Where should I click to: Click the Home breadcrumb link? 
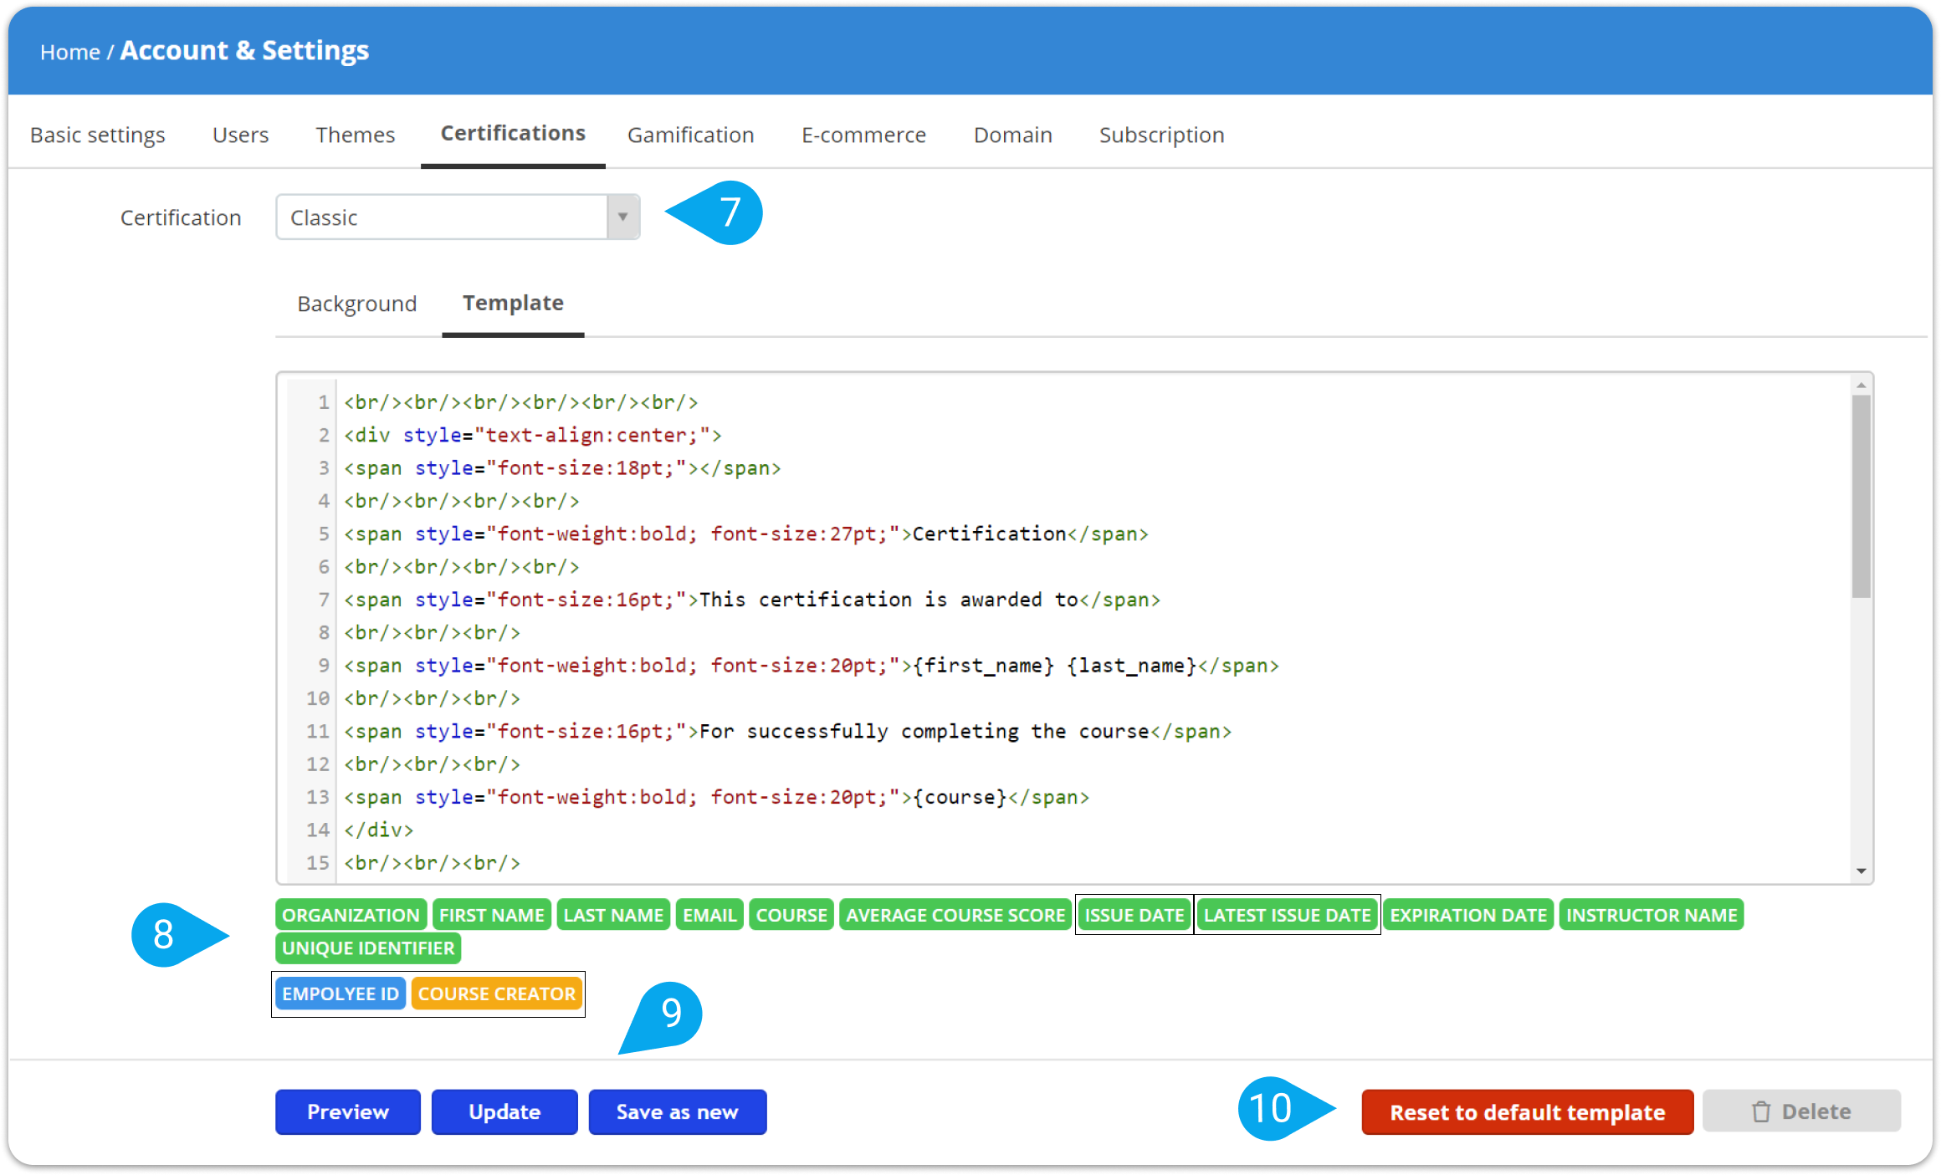coord(70,52)
